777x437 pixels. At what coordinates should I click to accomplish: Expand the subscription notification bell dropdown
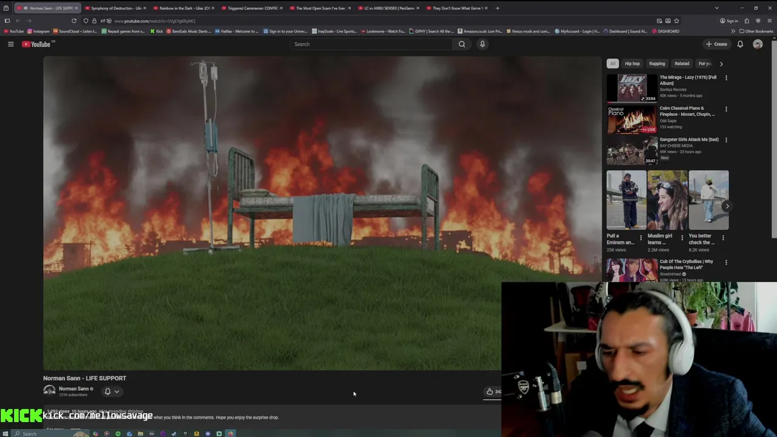[112, 391]
